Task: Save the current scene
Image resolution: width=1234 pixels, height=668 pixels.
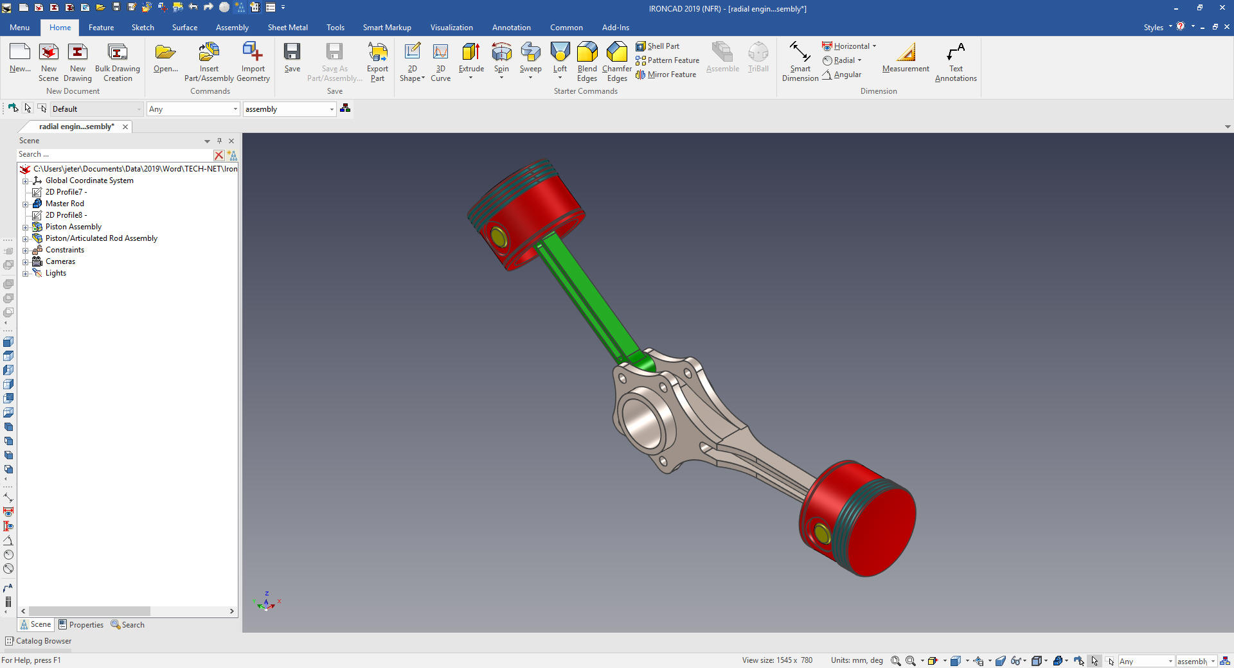Action: coord(292,58)
